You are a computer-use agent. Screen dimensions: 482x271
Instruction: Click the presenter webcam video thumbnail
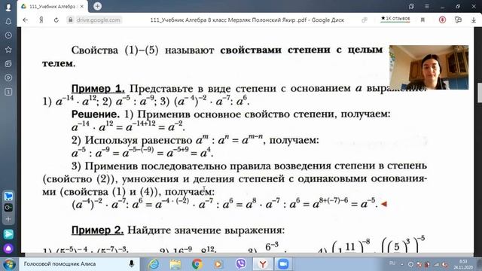pos(429,67)
